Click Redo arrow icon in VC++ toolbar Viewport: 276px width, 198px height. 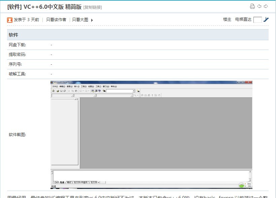click(x=86, y=91)
